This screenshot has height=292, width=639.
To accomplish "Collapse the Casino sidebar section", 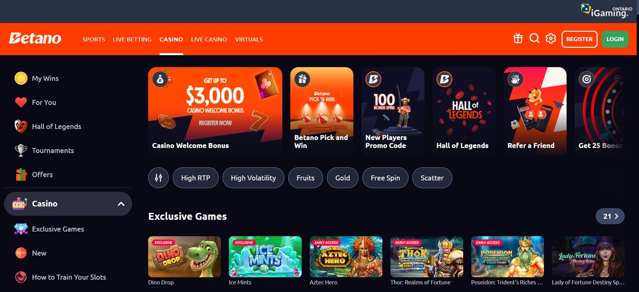I will 120,204.
